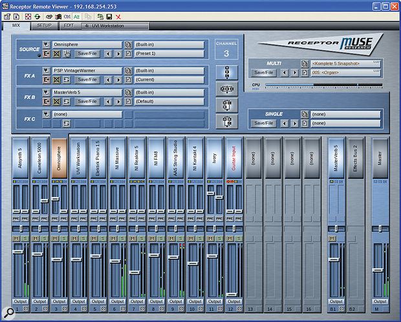
Task: Step to next SOURCE preset with right arrow
Action: 118,54
